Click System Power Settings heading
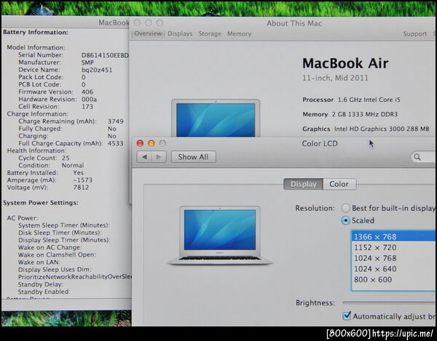Viewport: 437px width, 341px height. [x=41, y=203]
